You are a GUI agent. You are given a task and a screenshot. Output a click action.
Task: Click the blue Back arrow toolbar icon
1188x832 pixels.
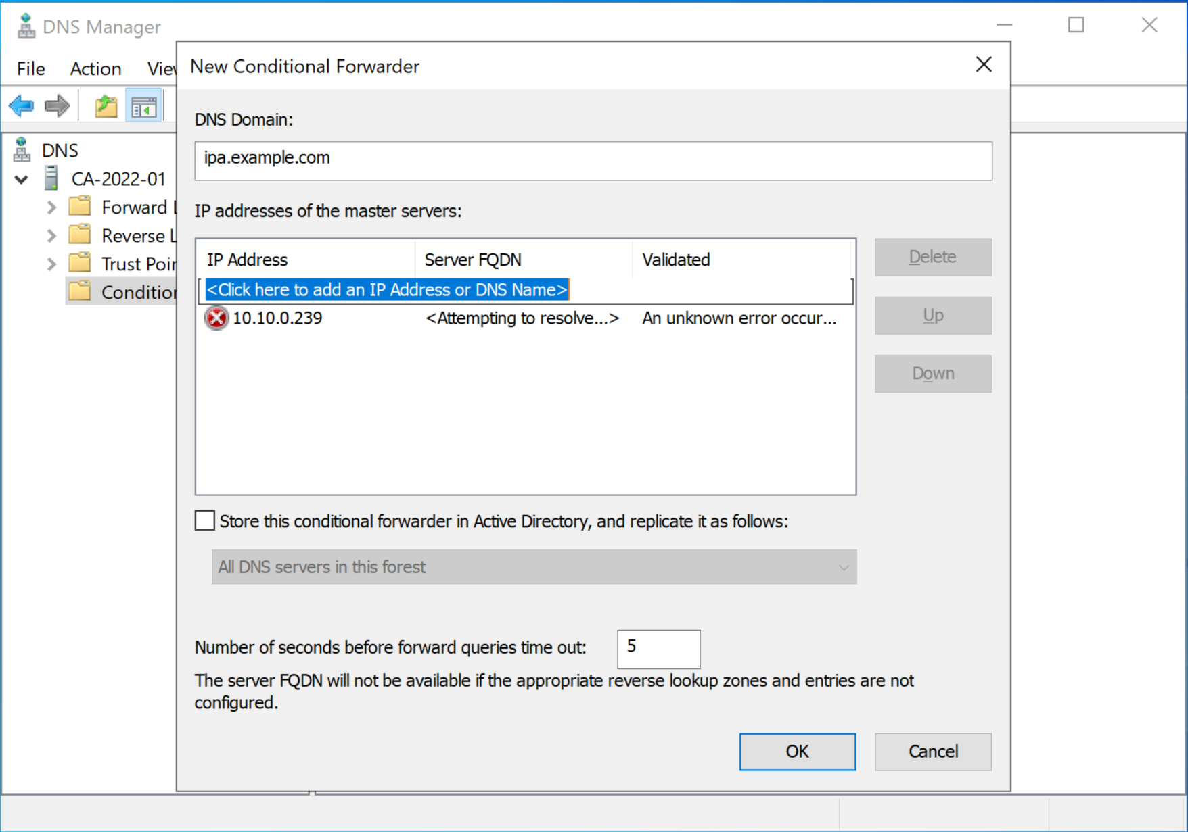(x=22, y=106)
